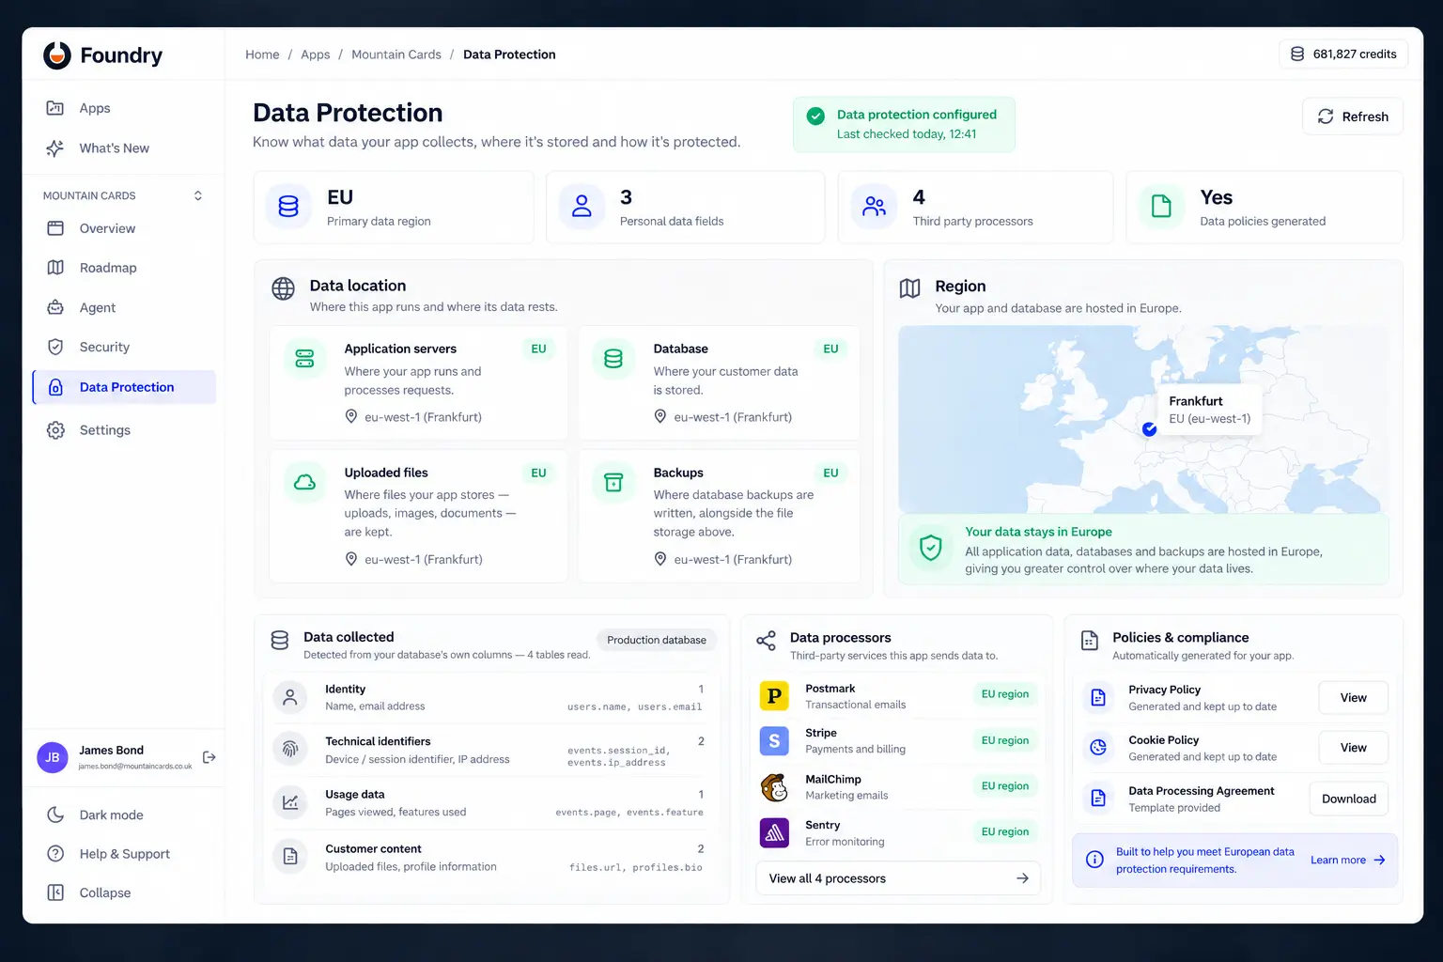Viewport: 1443px width, 962px height.
Task: Click the Foundry logo icon
Action: pos(57,55)
